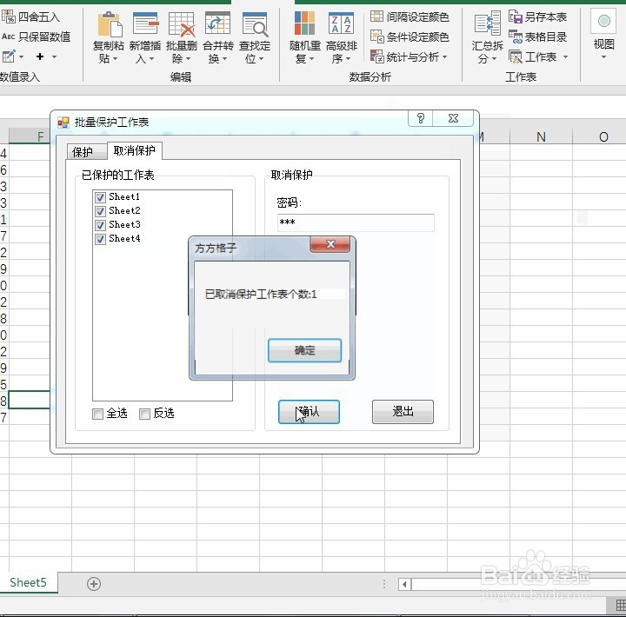Select the Sheet5 worksheet tab
The image size is (626, 617).
[28, 583]
